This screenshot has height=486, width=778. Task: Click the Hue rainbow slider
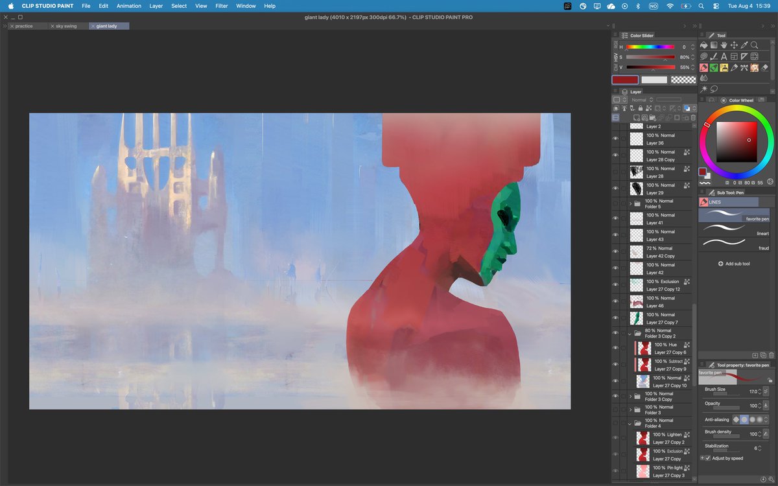(650, 47)
